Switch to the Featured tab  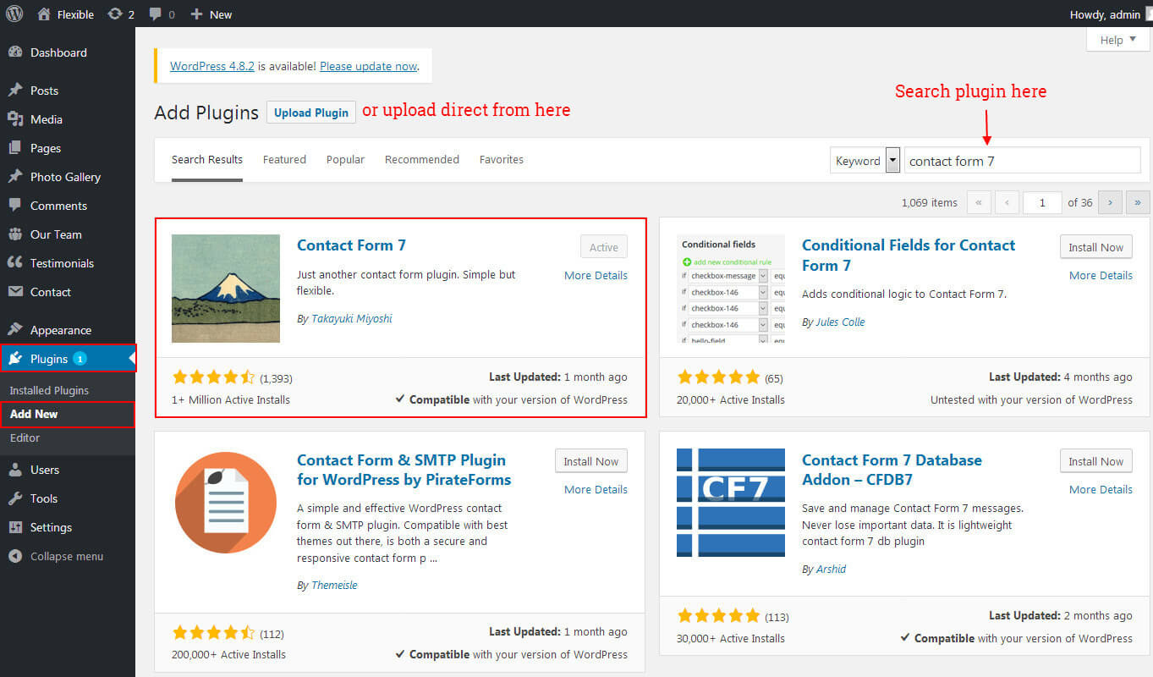284,160
